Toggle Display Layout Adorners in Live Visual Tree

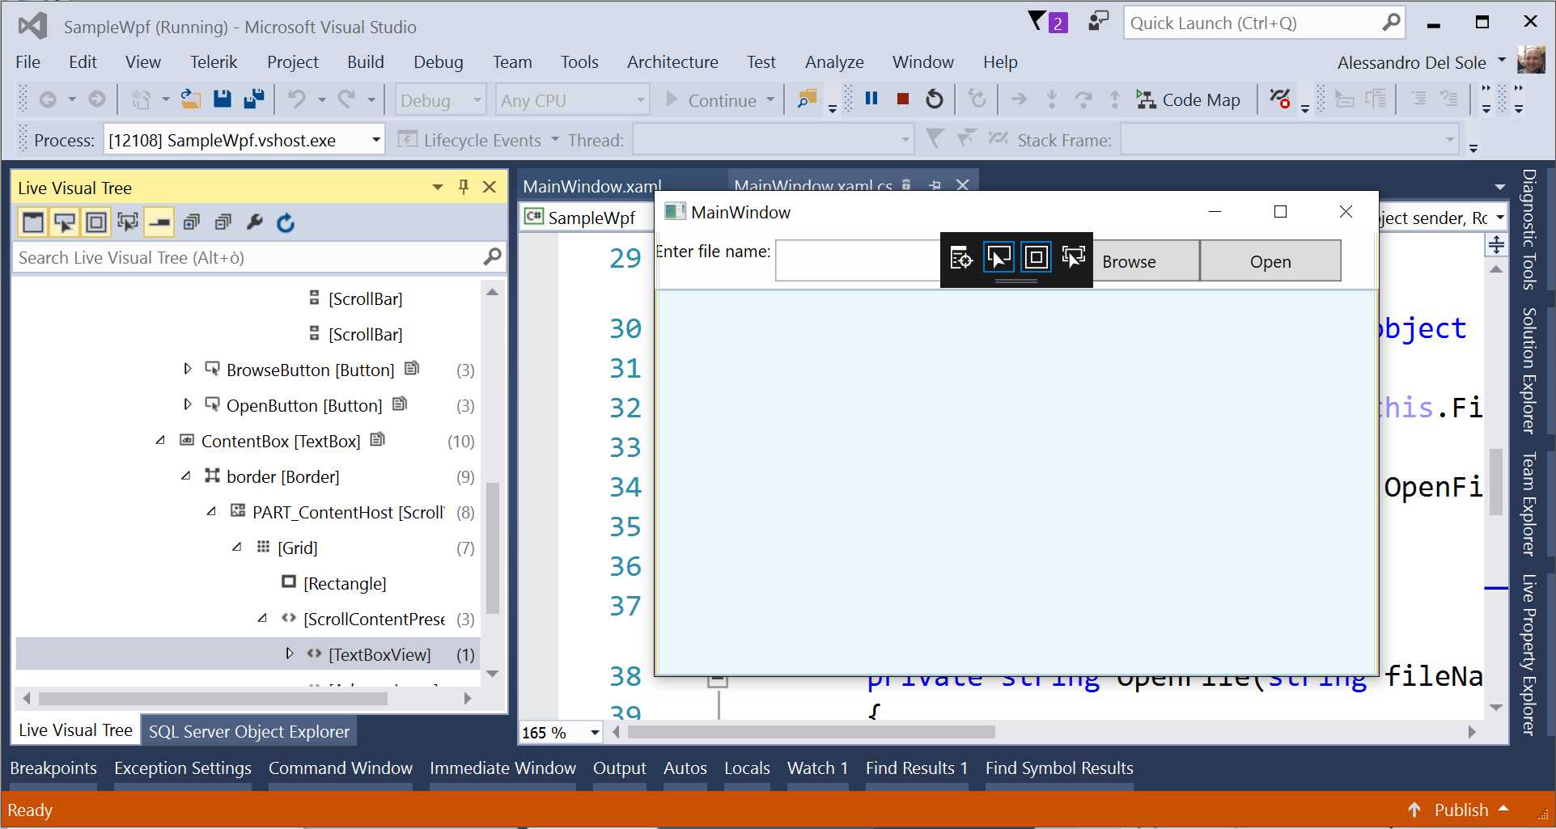[x=96, y=222]
